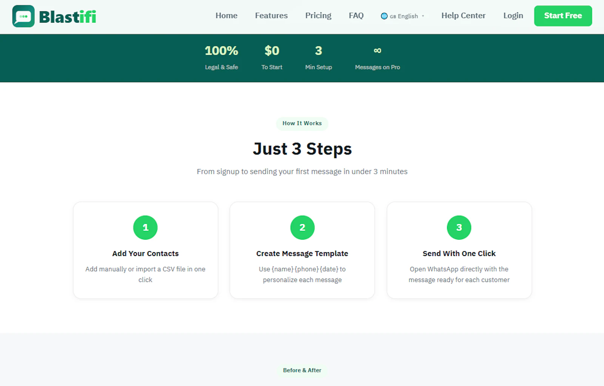Viewport: 604px width, 386px height.
Task: Click the Start Free button
Action: pos(563,16)
